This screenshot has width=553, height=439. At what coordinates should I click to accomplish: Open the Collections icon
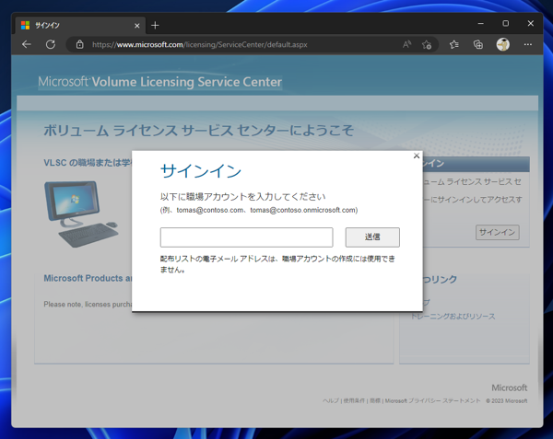(477, 44)
